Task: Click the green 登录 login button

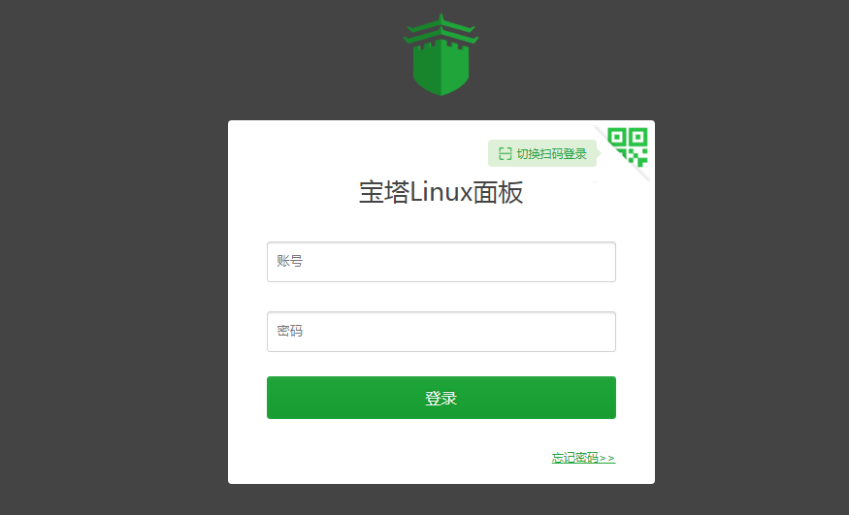Action: (441, 398)
